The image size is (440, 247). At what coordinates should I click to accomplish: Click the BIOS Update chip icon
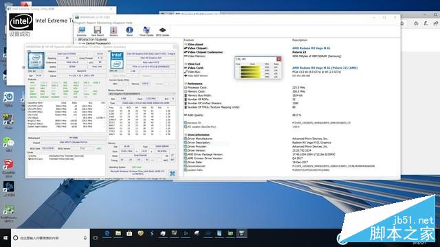click(x=162, y=31)
